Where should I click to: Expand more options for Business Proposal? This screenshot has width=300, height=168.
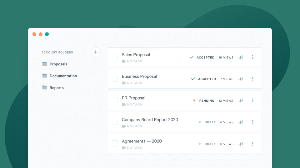tap(252, 79)
